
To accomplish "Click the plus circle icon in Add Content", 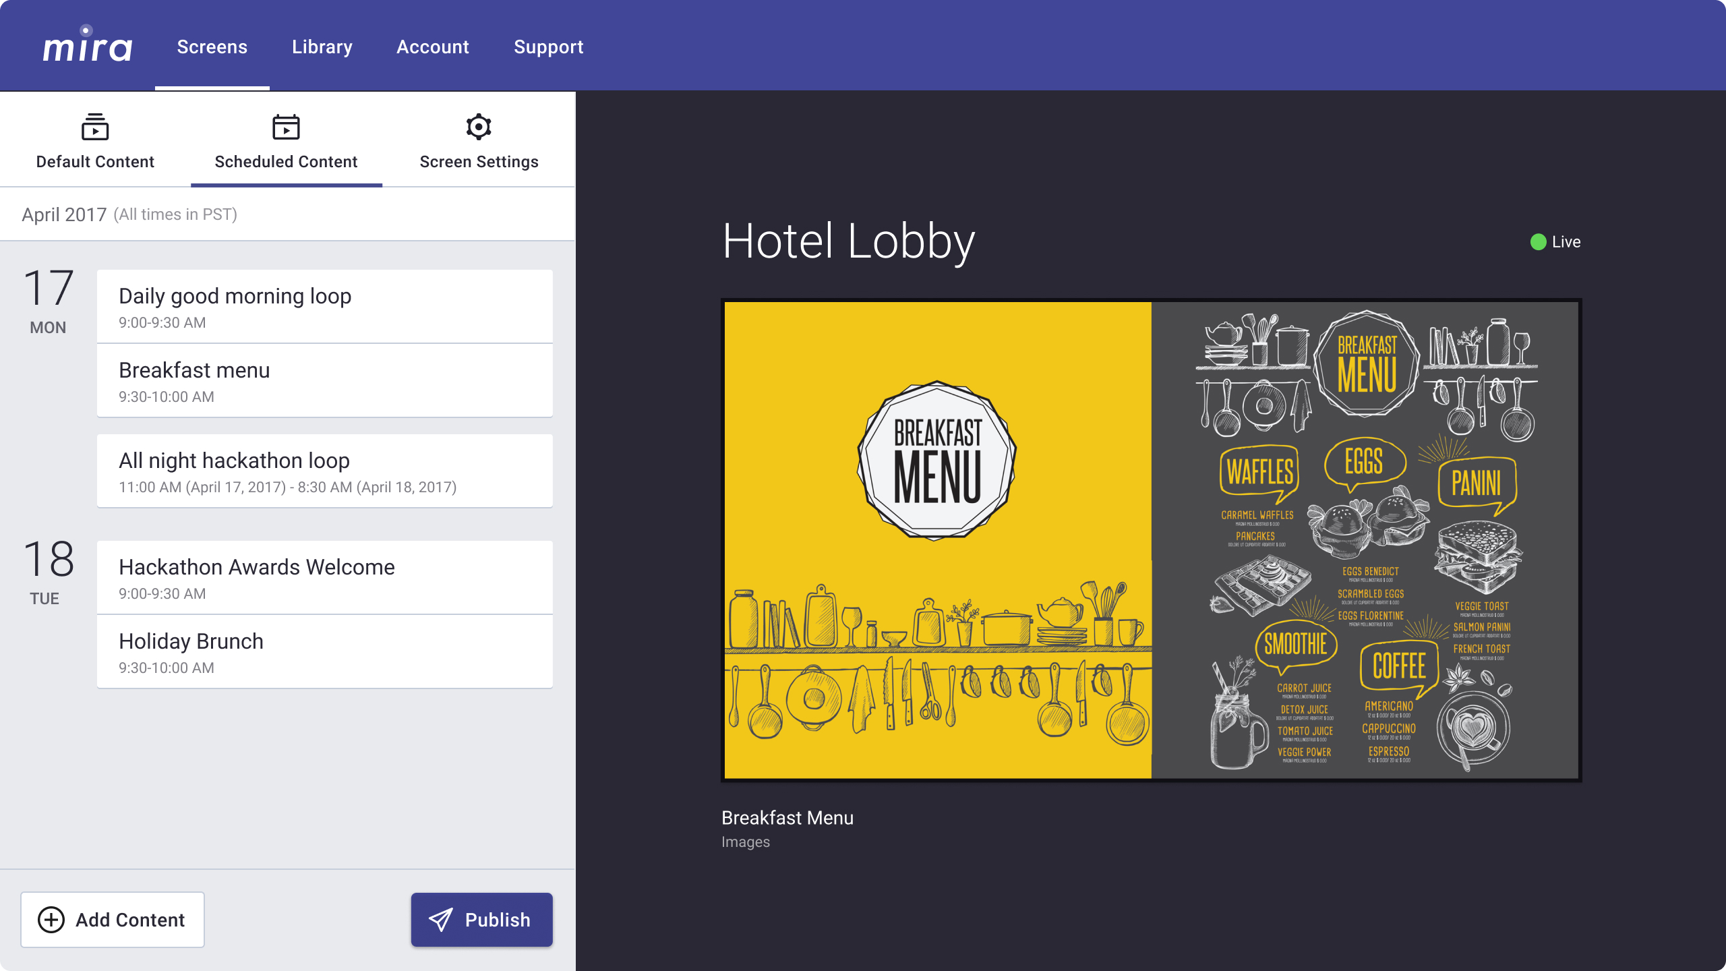I will point(51,920).
